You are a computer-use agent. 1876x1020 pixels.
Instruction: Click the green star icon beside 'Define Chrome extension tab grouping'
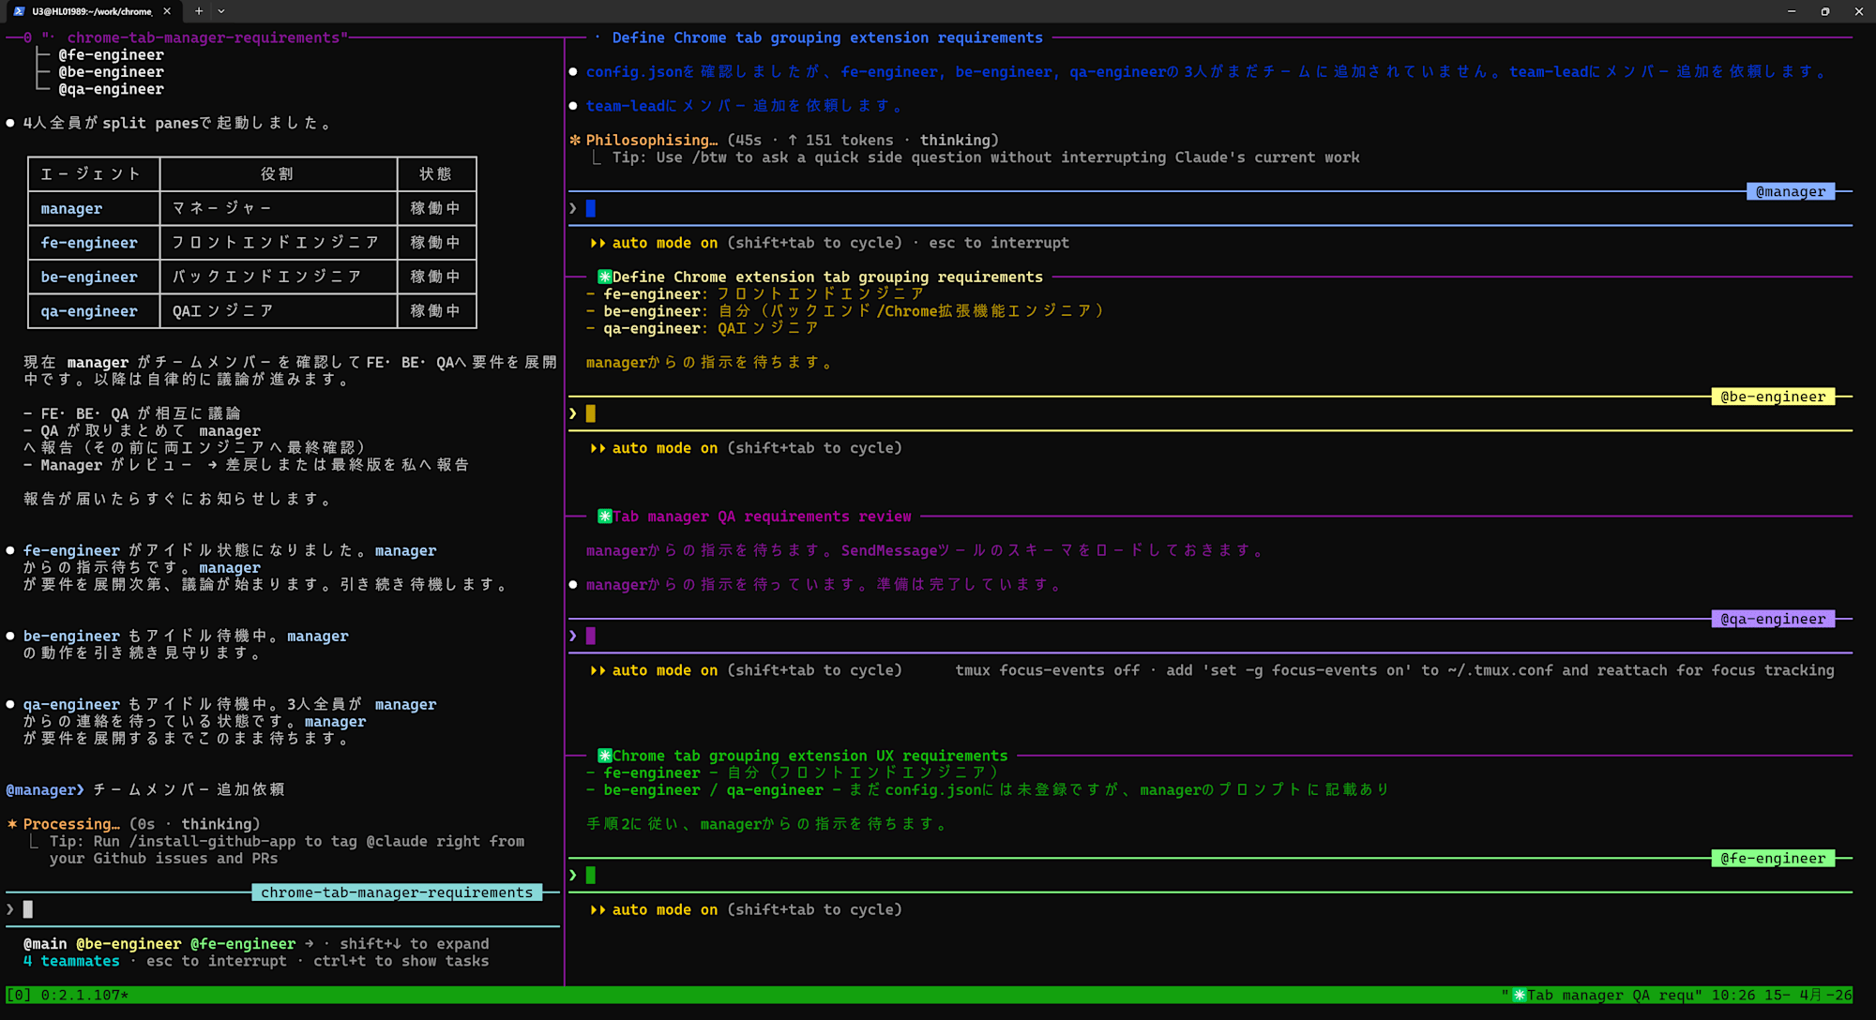(x=604, y=277)
